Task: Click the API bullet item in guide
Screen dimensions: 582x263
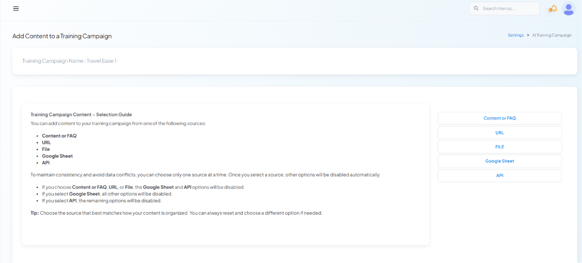Action: coord(46,163)
